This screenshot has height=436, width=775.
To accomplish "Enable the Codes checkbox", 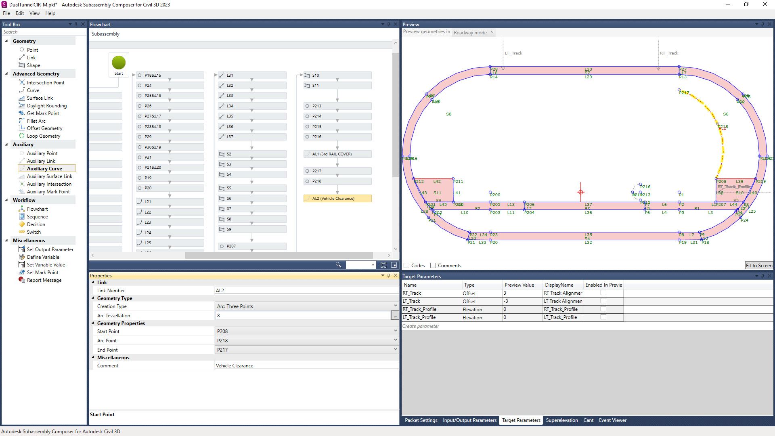I will [x=407, y=266].
